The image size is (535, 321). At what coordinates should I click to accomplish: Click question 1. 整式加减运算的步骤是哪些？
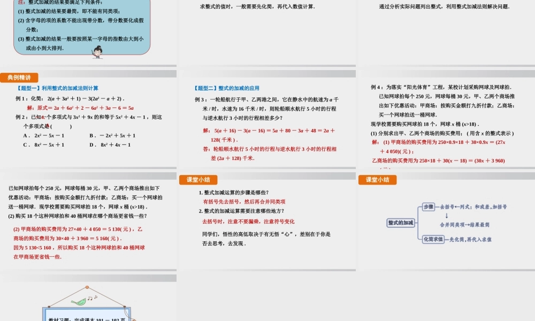234,193
